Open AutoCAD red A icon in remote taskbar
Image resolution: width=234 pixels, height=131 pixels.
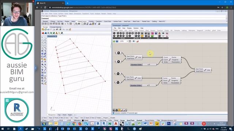pyautogui.click(x=116, y=124)
